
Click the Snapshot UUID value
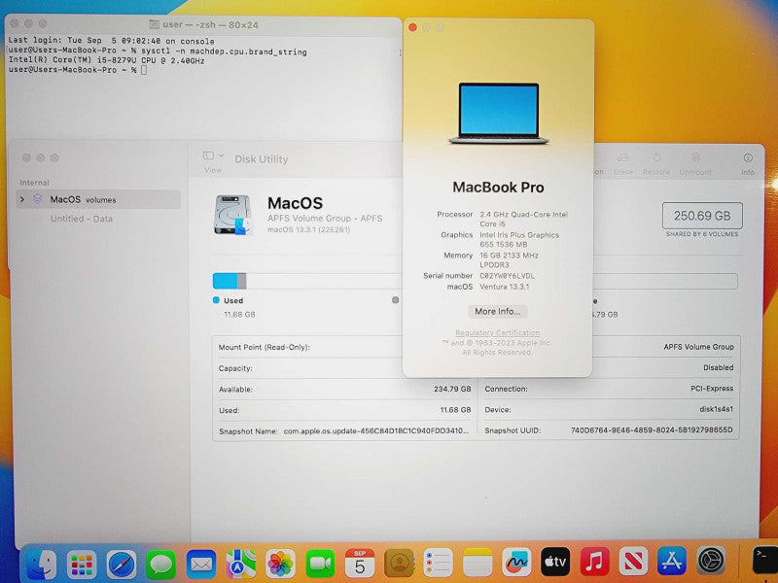[652, 429]
